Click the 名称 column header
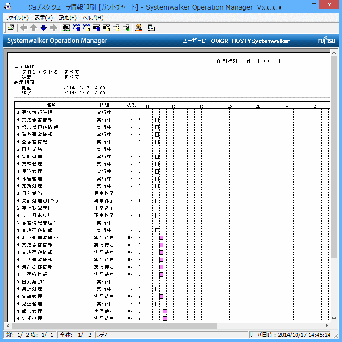Image resolution: width=342 pixels, height=342 pixels. (52, 105)
